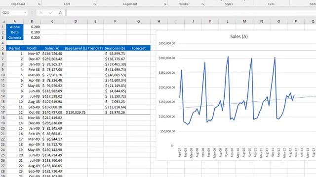Select column G header

tap(138, 21)
